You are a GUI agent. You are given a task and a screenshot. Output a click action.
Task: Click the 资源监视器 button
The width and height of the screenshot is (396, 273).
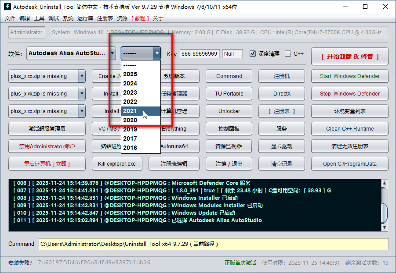point(229,146)
